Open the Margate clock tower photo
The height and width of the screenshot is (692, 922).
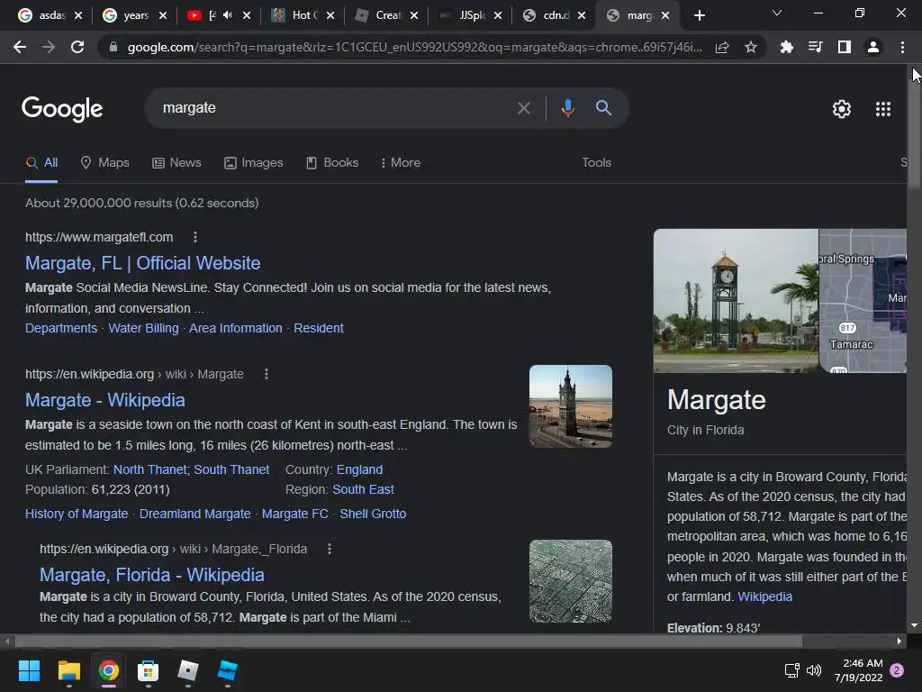736,301
